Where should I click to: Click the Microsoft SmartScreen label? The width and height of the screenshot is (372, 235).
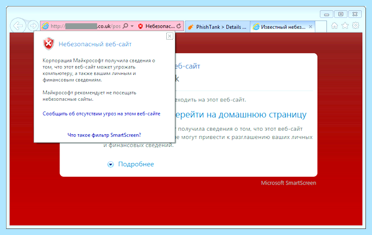[x=289, y=183]
